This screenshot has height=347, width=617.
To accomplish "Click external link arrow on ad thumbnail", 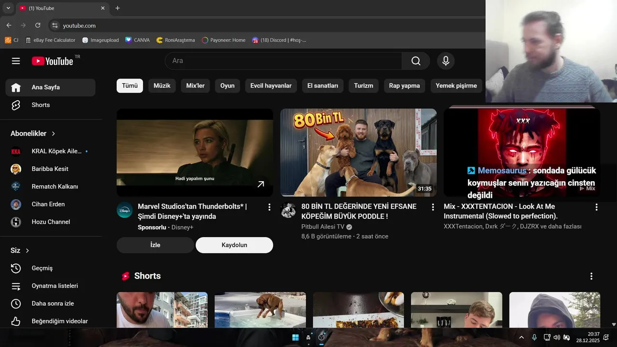I will point(261,184).
